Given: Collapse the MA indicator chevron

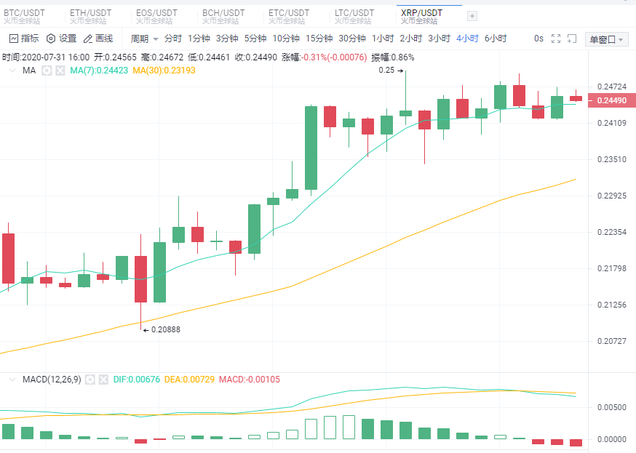Looking at the screenshot, I should [12, 71].
